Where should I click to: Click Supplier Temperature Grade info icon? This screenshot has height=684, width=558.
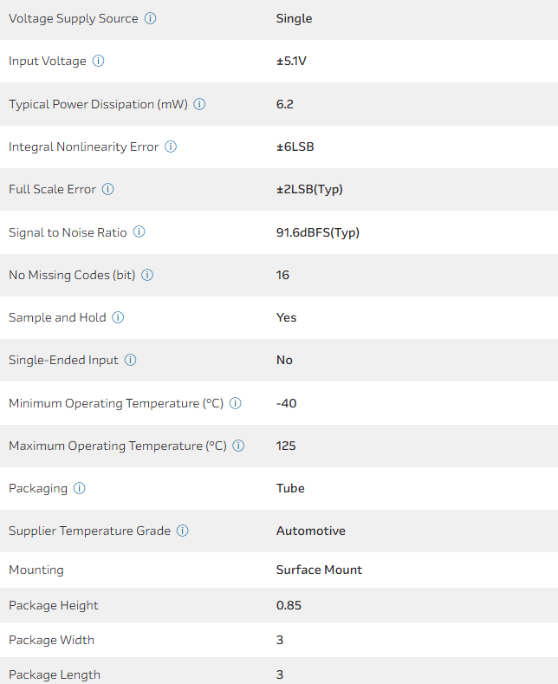tap(183, 531)
